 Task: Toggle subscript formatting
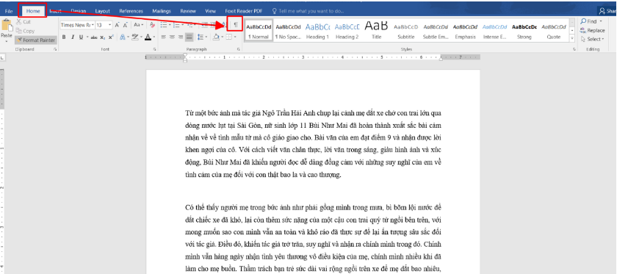(102, 37)
